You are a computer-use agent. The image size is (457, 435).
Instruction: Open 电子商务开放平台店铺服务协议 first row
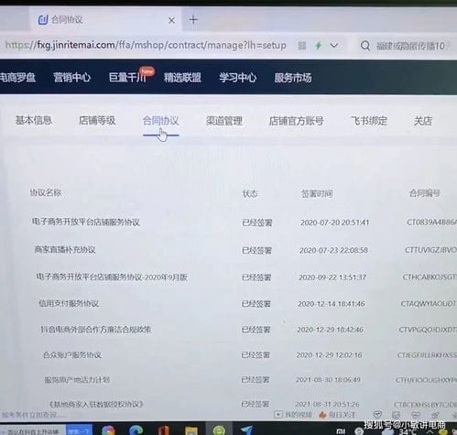[86, 222]
